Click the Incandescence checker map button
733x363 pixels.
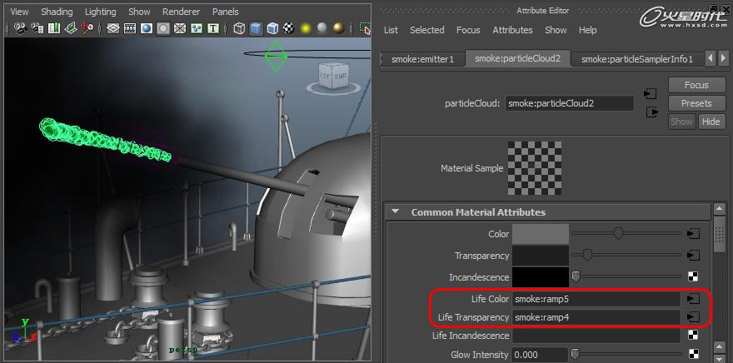click(x=693, y=276)
